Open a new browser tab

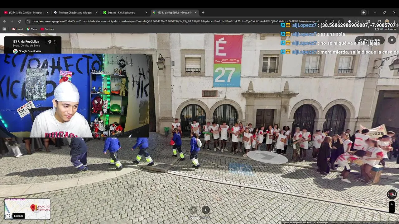click(x=203, y=12)
